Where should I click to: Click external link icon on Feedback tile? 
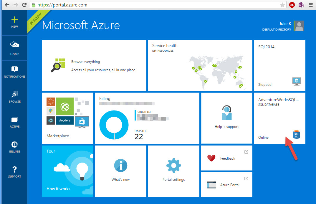pyautogui.click(x=246, y=152)
